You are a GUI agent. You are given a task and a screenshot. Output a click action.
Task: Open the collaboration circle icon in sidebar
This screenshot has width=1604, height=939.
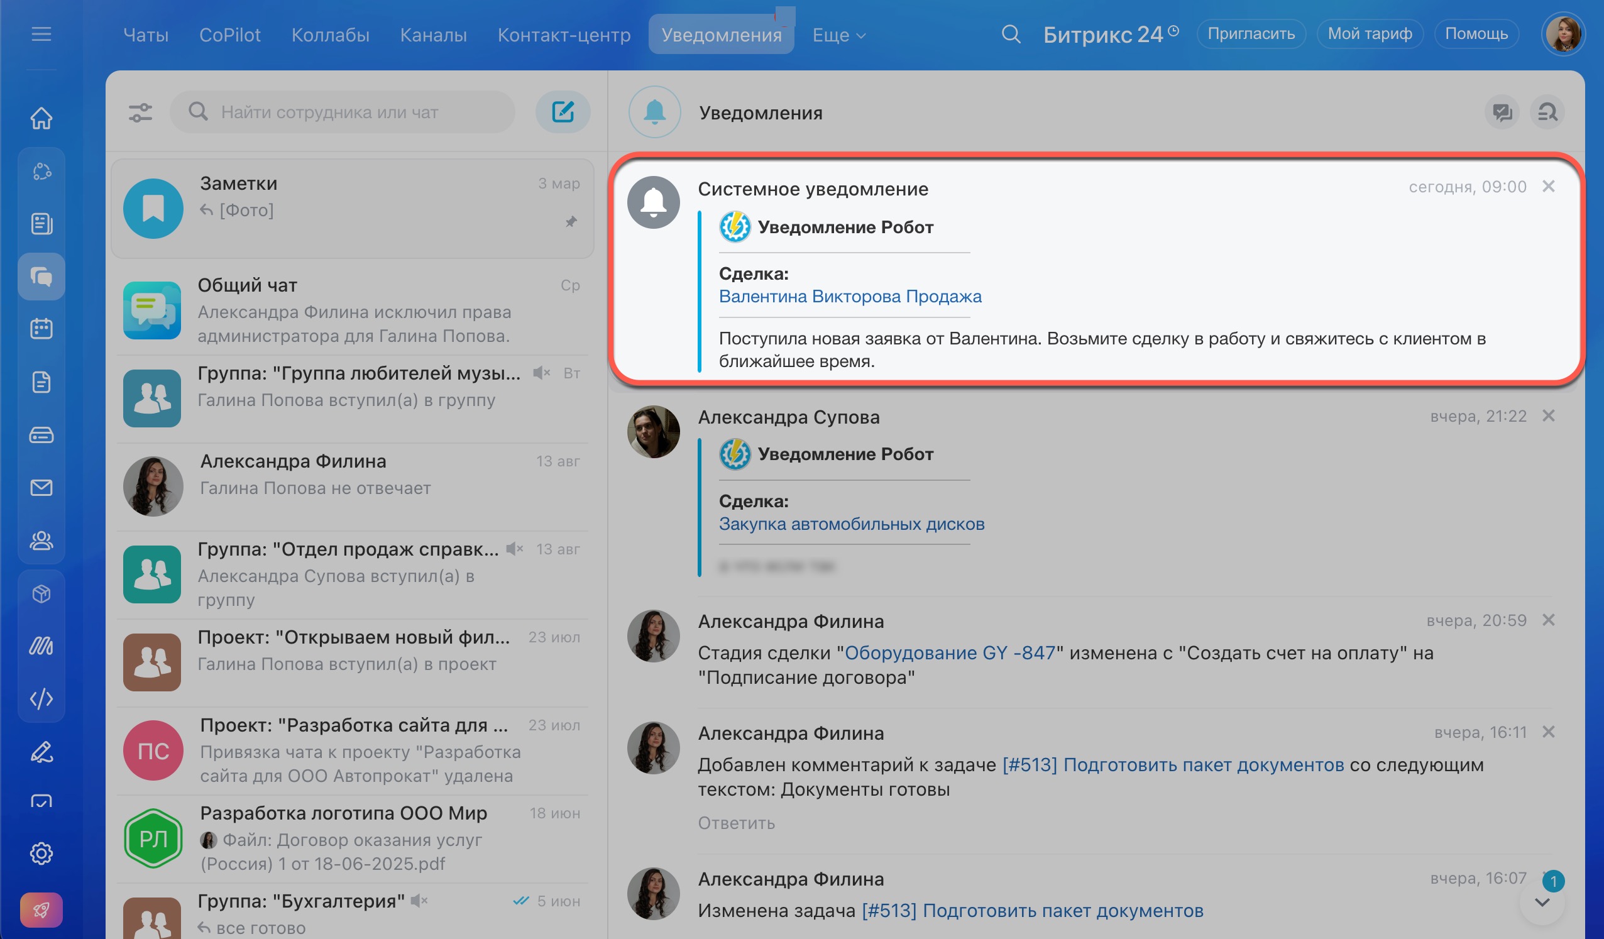click(41, 171)
